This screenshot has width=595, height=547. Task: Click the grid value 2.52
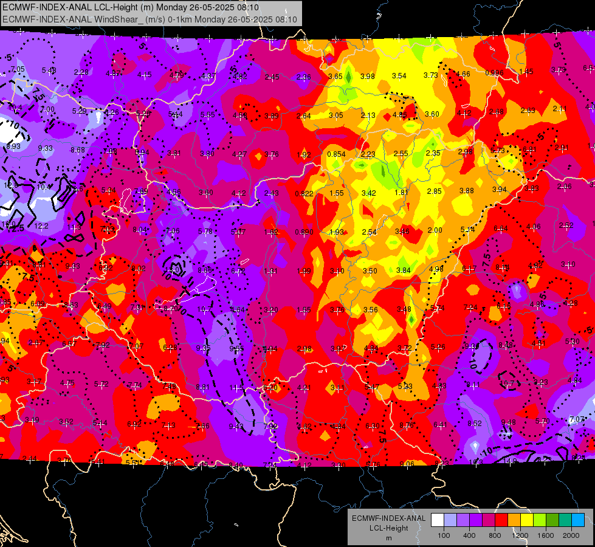click(566, 225)
